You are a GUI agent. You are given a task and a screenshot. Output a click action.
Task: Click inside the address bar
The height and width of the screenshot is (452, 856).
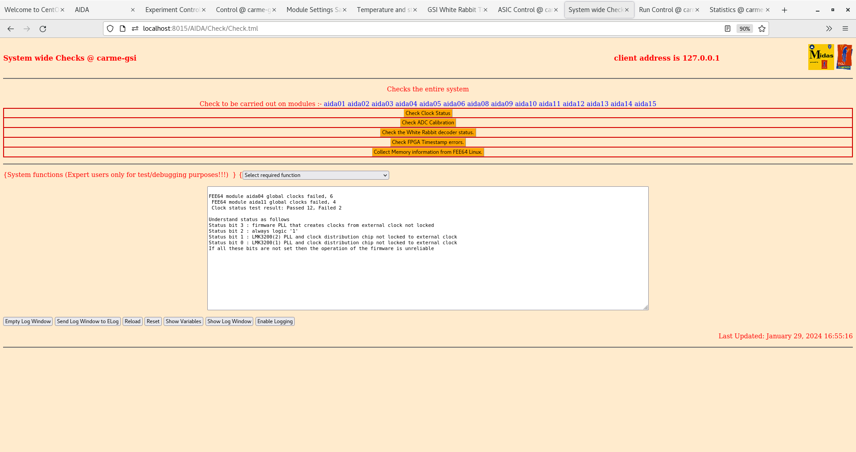[312, 28]
